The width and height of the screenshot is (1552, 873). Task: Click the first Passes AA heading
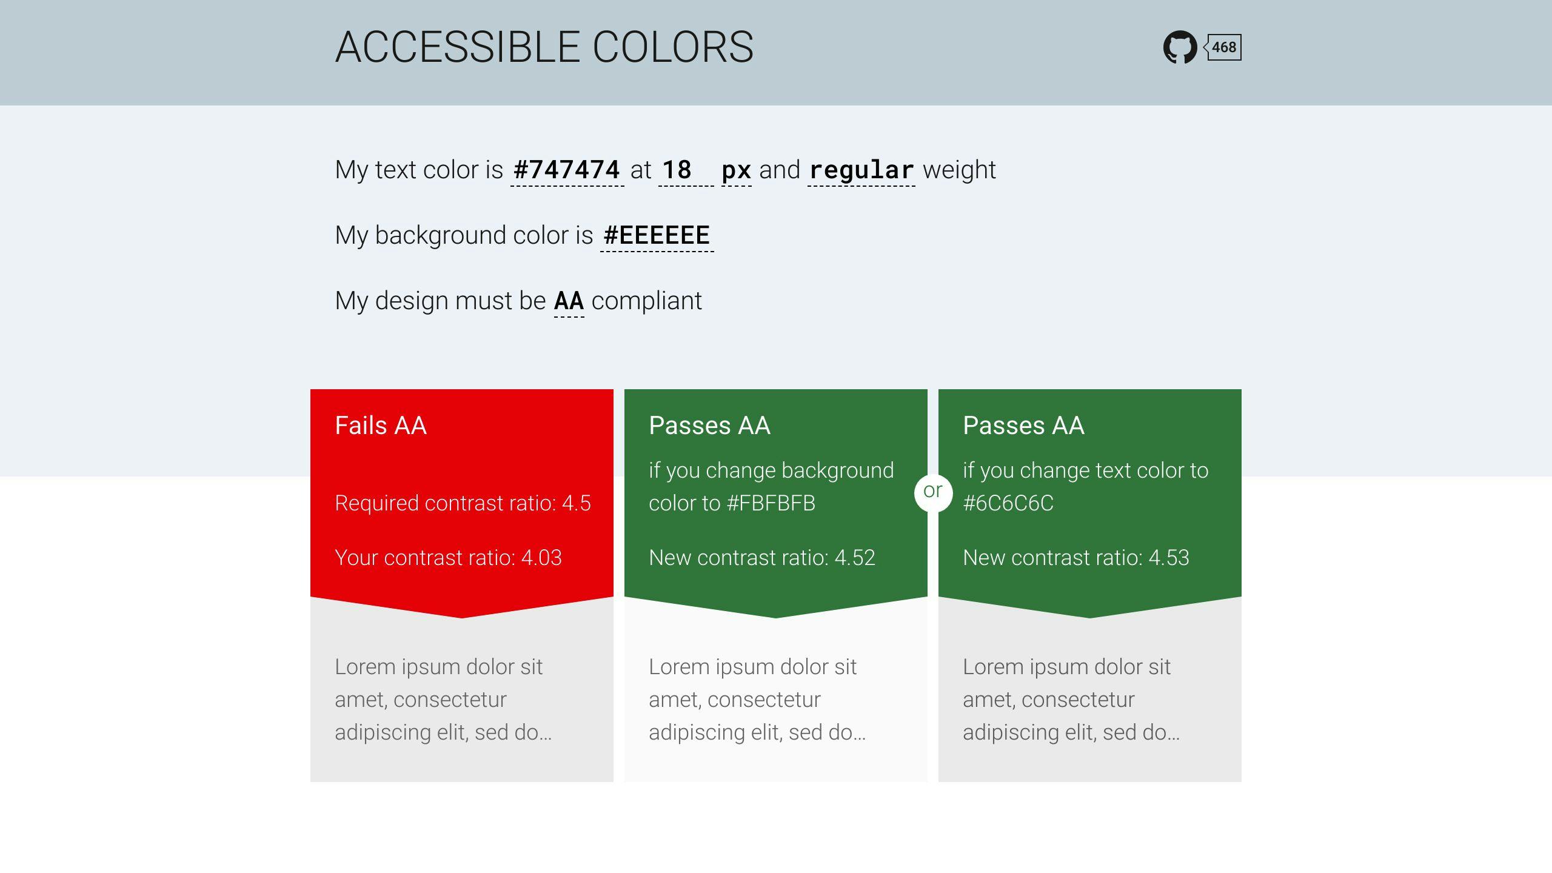pyautogui.click(x=709, y=426)
